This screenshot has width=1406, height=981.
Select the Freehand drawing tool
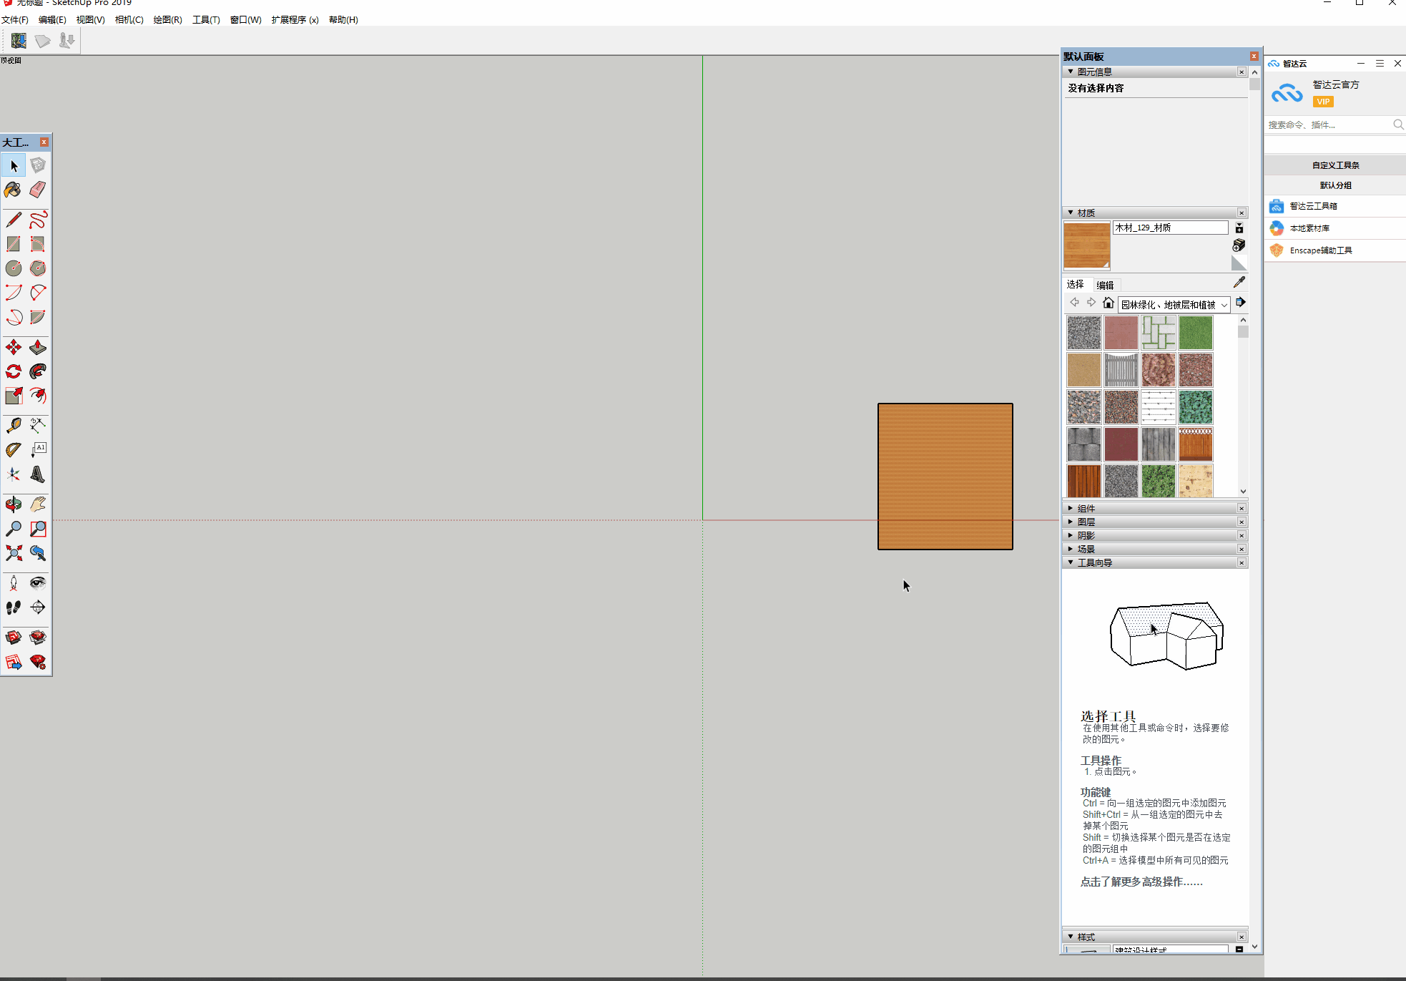[38, 220]
